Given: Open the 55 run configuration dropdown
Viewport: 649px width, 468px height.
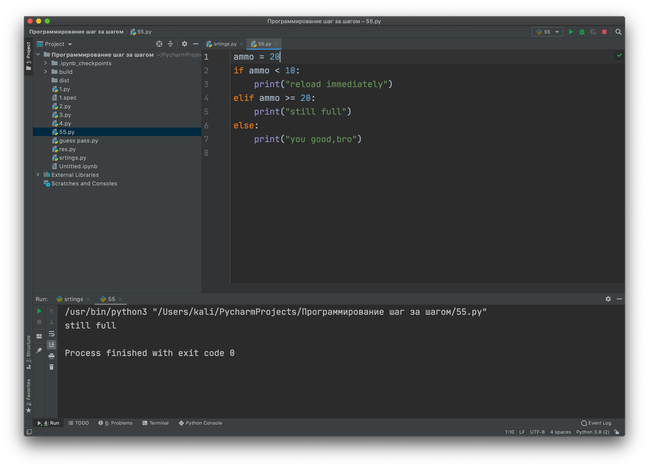Looking at the screenshot, I should [547, 32].
